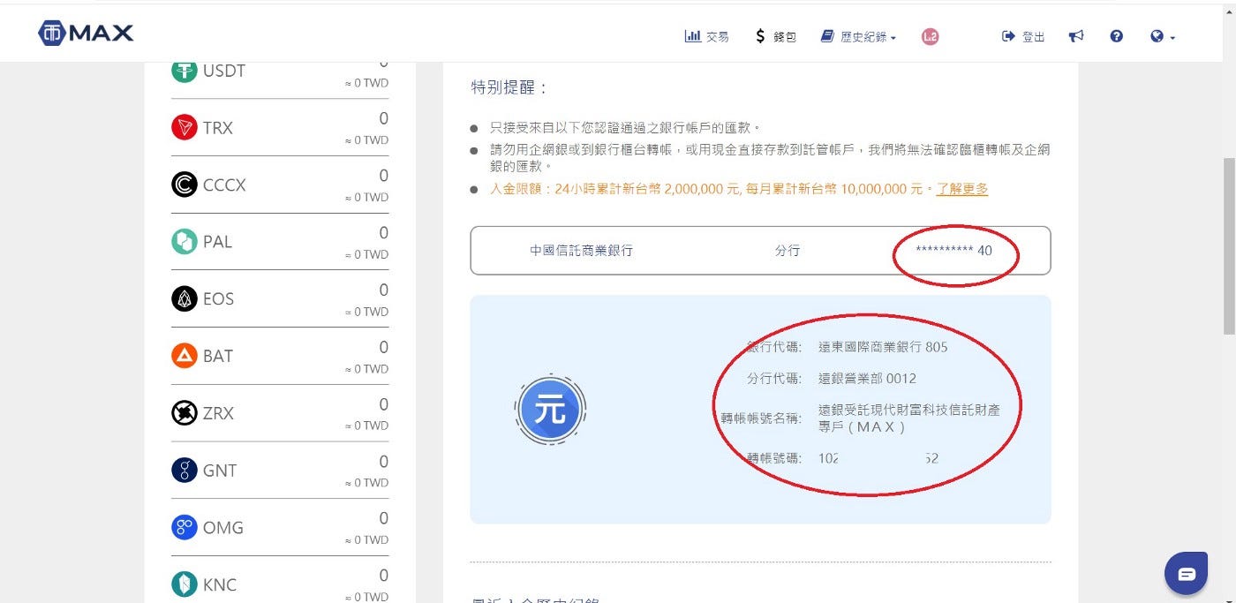Select the ZRX coin icon
The height and width of the screenshot is (603, 1236).
point(184,413)
